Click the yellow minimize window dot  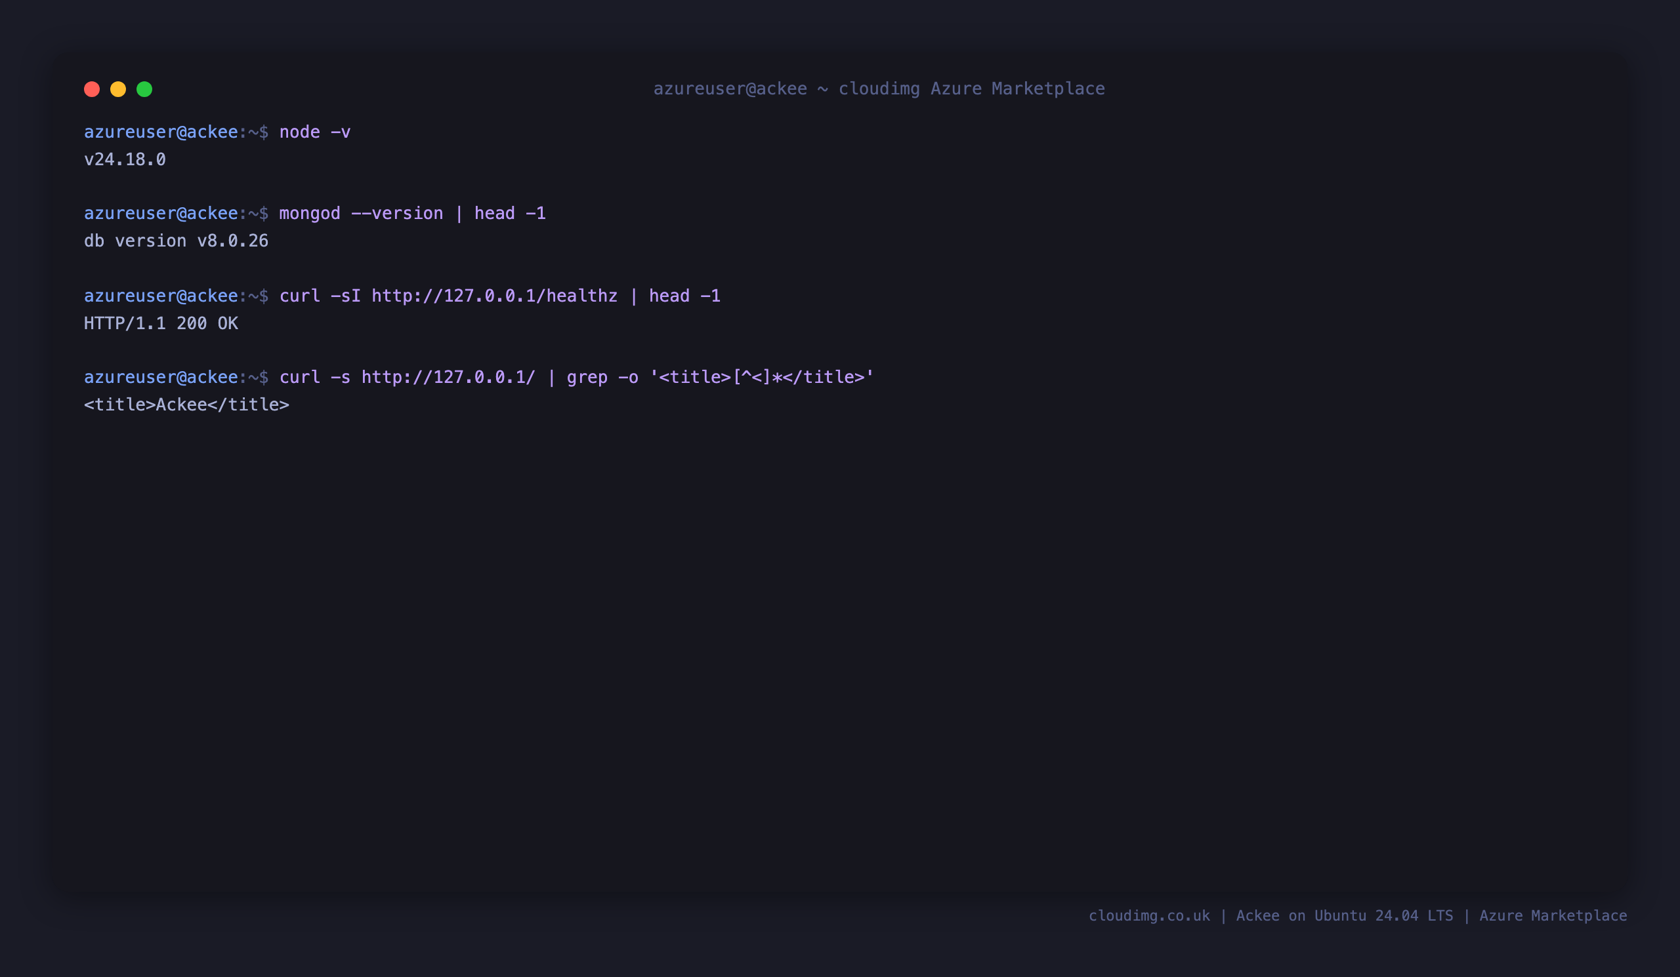118,89
